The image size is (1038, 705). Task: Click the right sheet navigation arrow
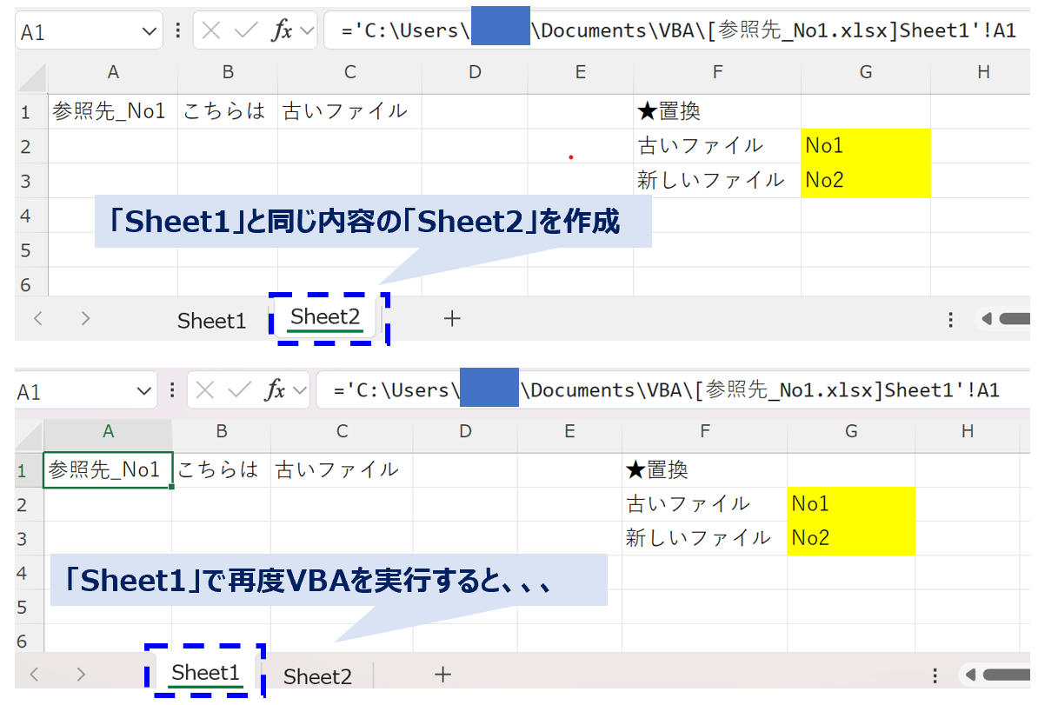(x=84, y=319)
